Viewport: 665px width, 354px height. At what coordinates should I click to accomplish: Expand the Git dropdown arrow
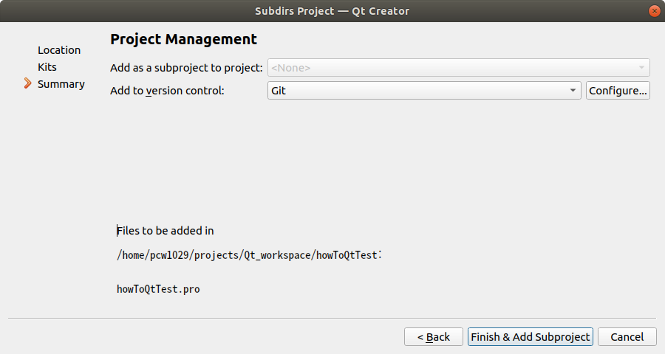pos(573,91)
